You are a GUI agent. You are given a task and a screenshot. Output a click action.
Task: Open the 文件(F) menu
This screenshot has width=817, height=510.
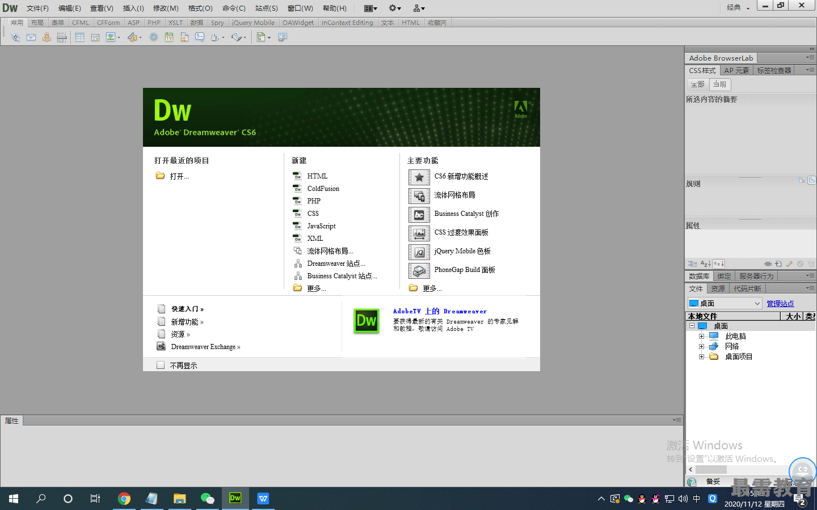click(x=37, y=8)
